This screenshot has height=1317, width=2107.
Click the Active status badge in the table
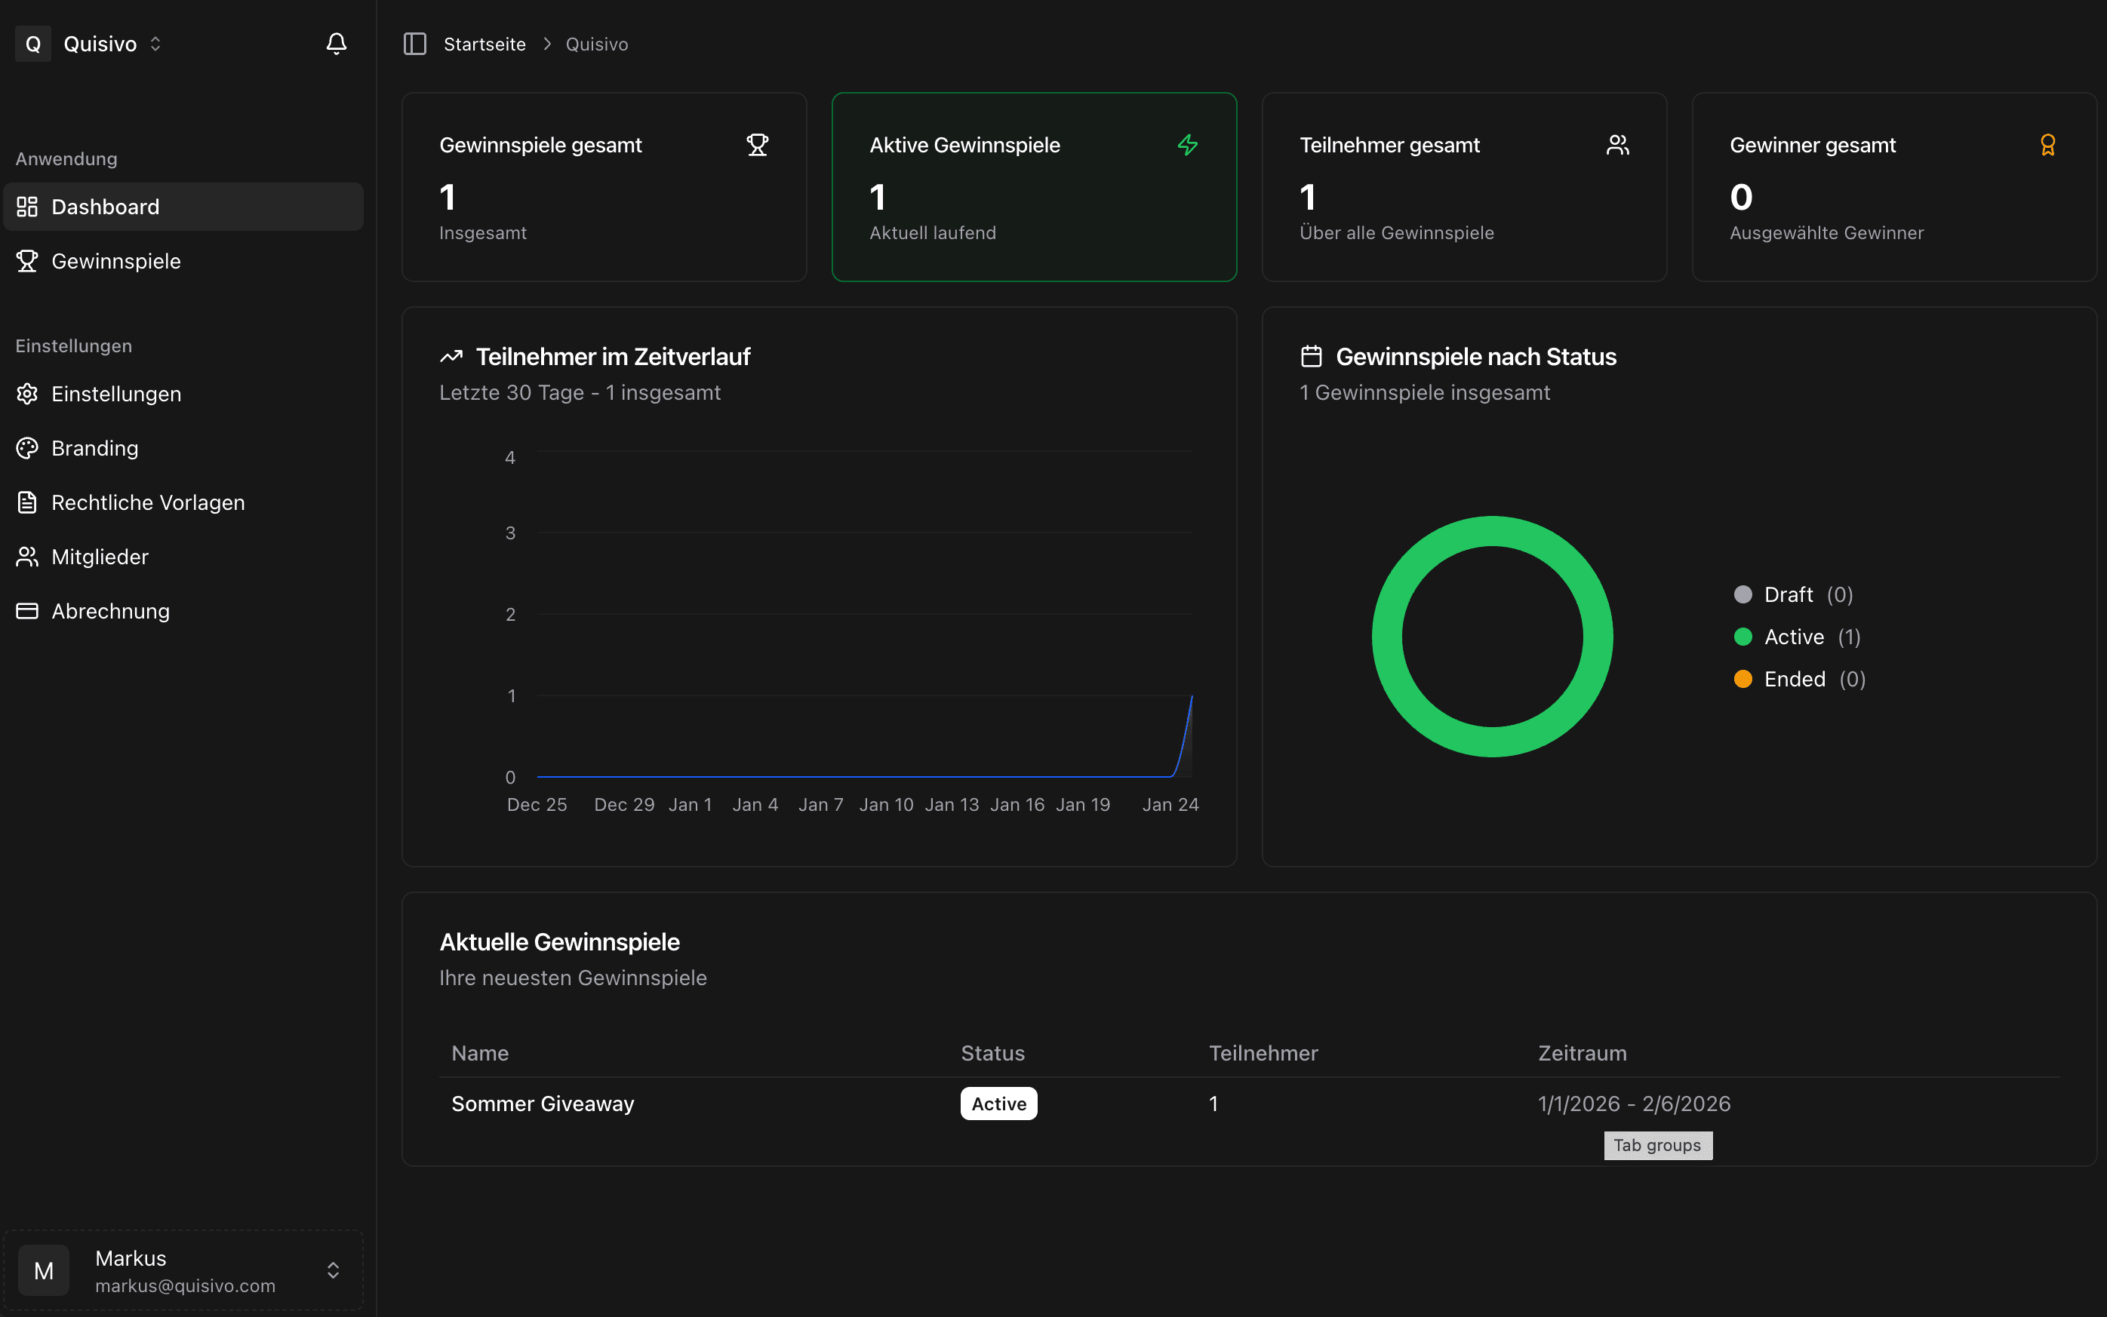pos(998,1103)
